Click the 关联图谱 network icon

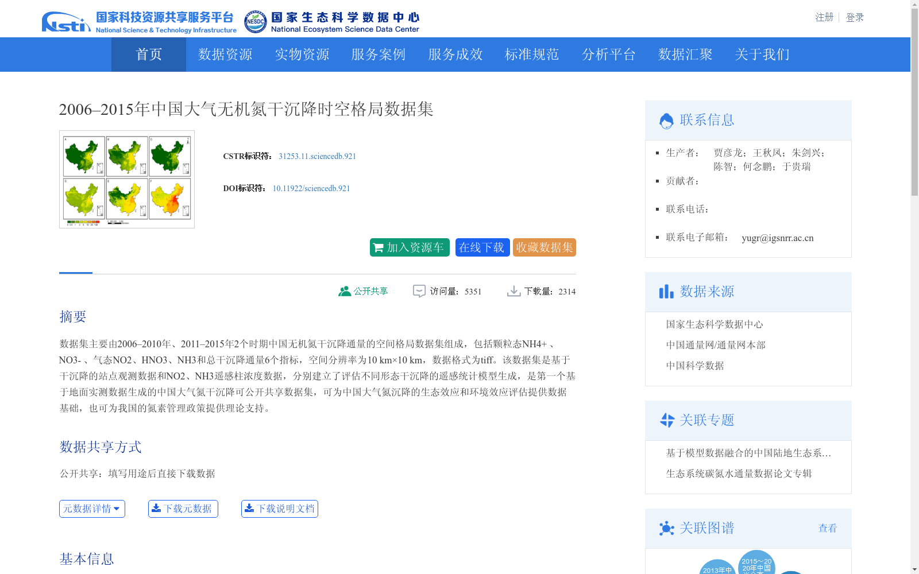tap(667, 528)
